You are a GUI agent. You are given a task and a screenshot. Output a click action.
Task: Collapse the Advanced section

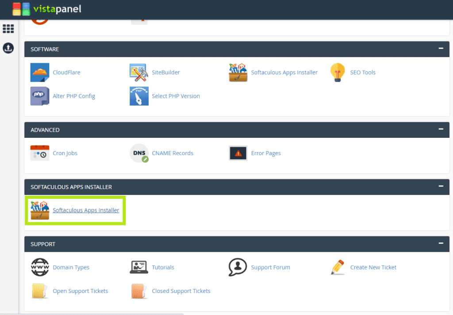[x=441, y=129]
